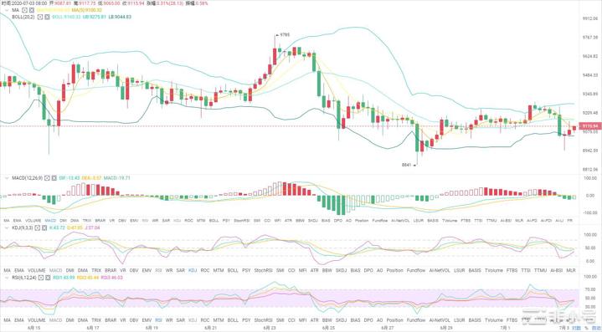Select highlighted MACD tab under the MACD pane
Image resolution: width=602 pixels, height=332 pixels.
coord(50,221)
